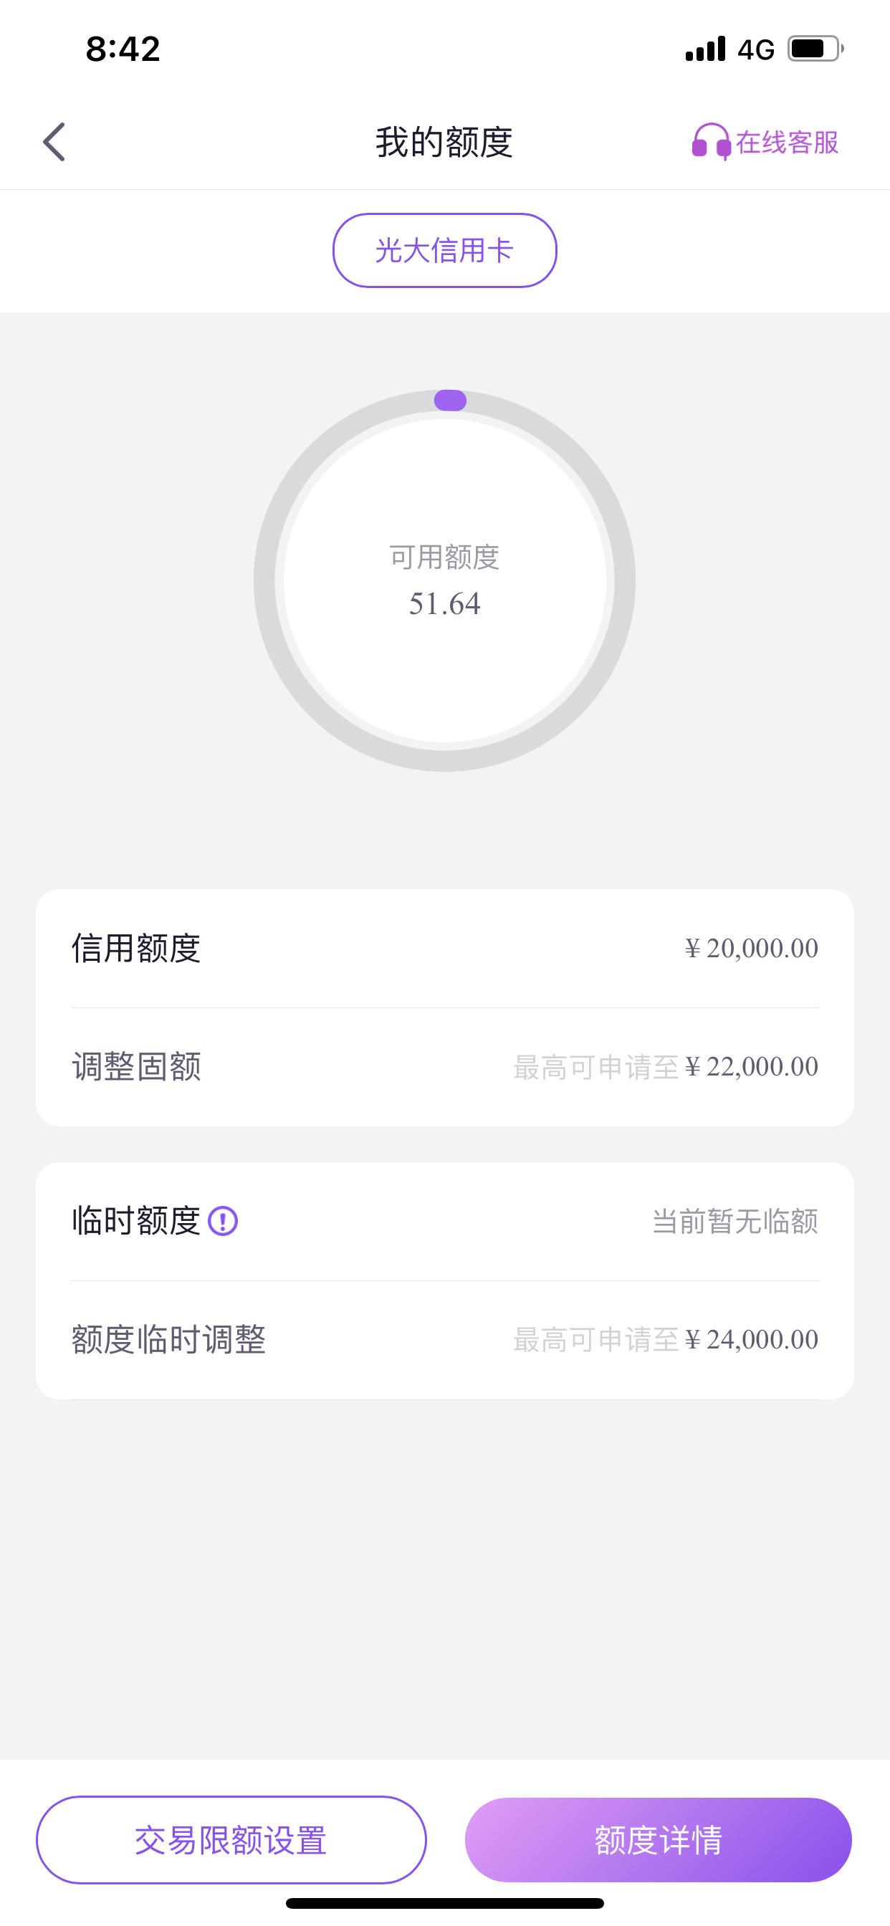Viewport: 890px width, 1926px height.
Task: Tap the 信用额度 row
Action: pos(445,948)
